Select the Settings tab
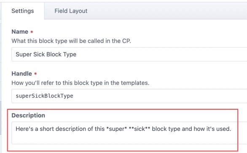 [x=23, y=11]
